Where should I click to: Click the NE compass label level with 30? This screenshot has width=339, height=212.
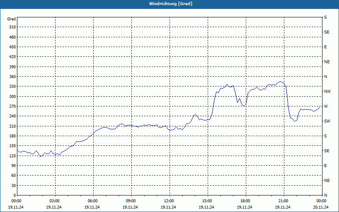(x=327, y=181)
